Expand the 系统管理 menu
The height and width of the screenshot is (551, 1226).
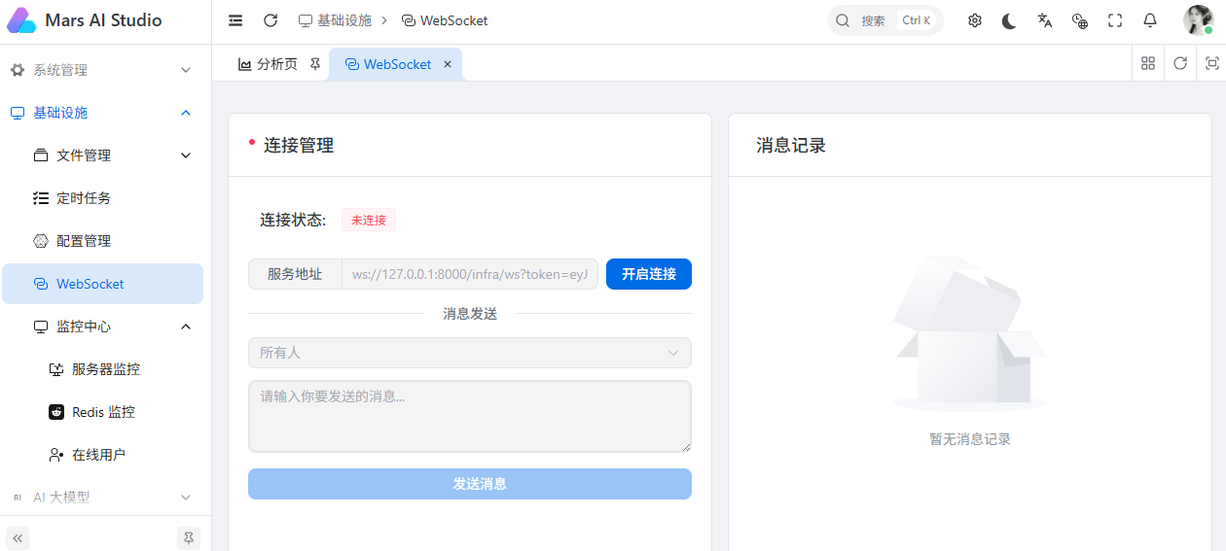click(x=102, y=70)
